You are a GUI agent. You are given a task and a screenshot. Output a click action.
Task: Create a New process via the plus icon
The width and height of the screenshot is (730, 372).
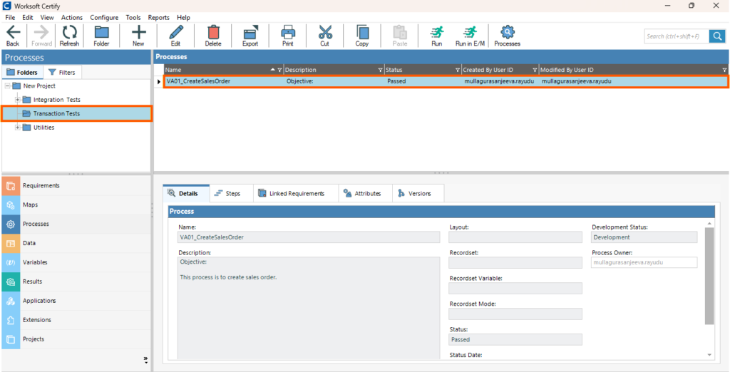[138, 36]
